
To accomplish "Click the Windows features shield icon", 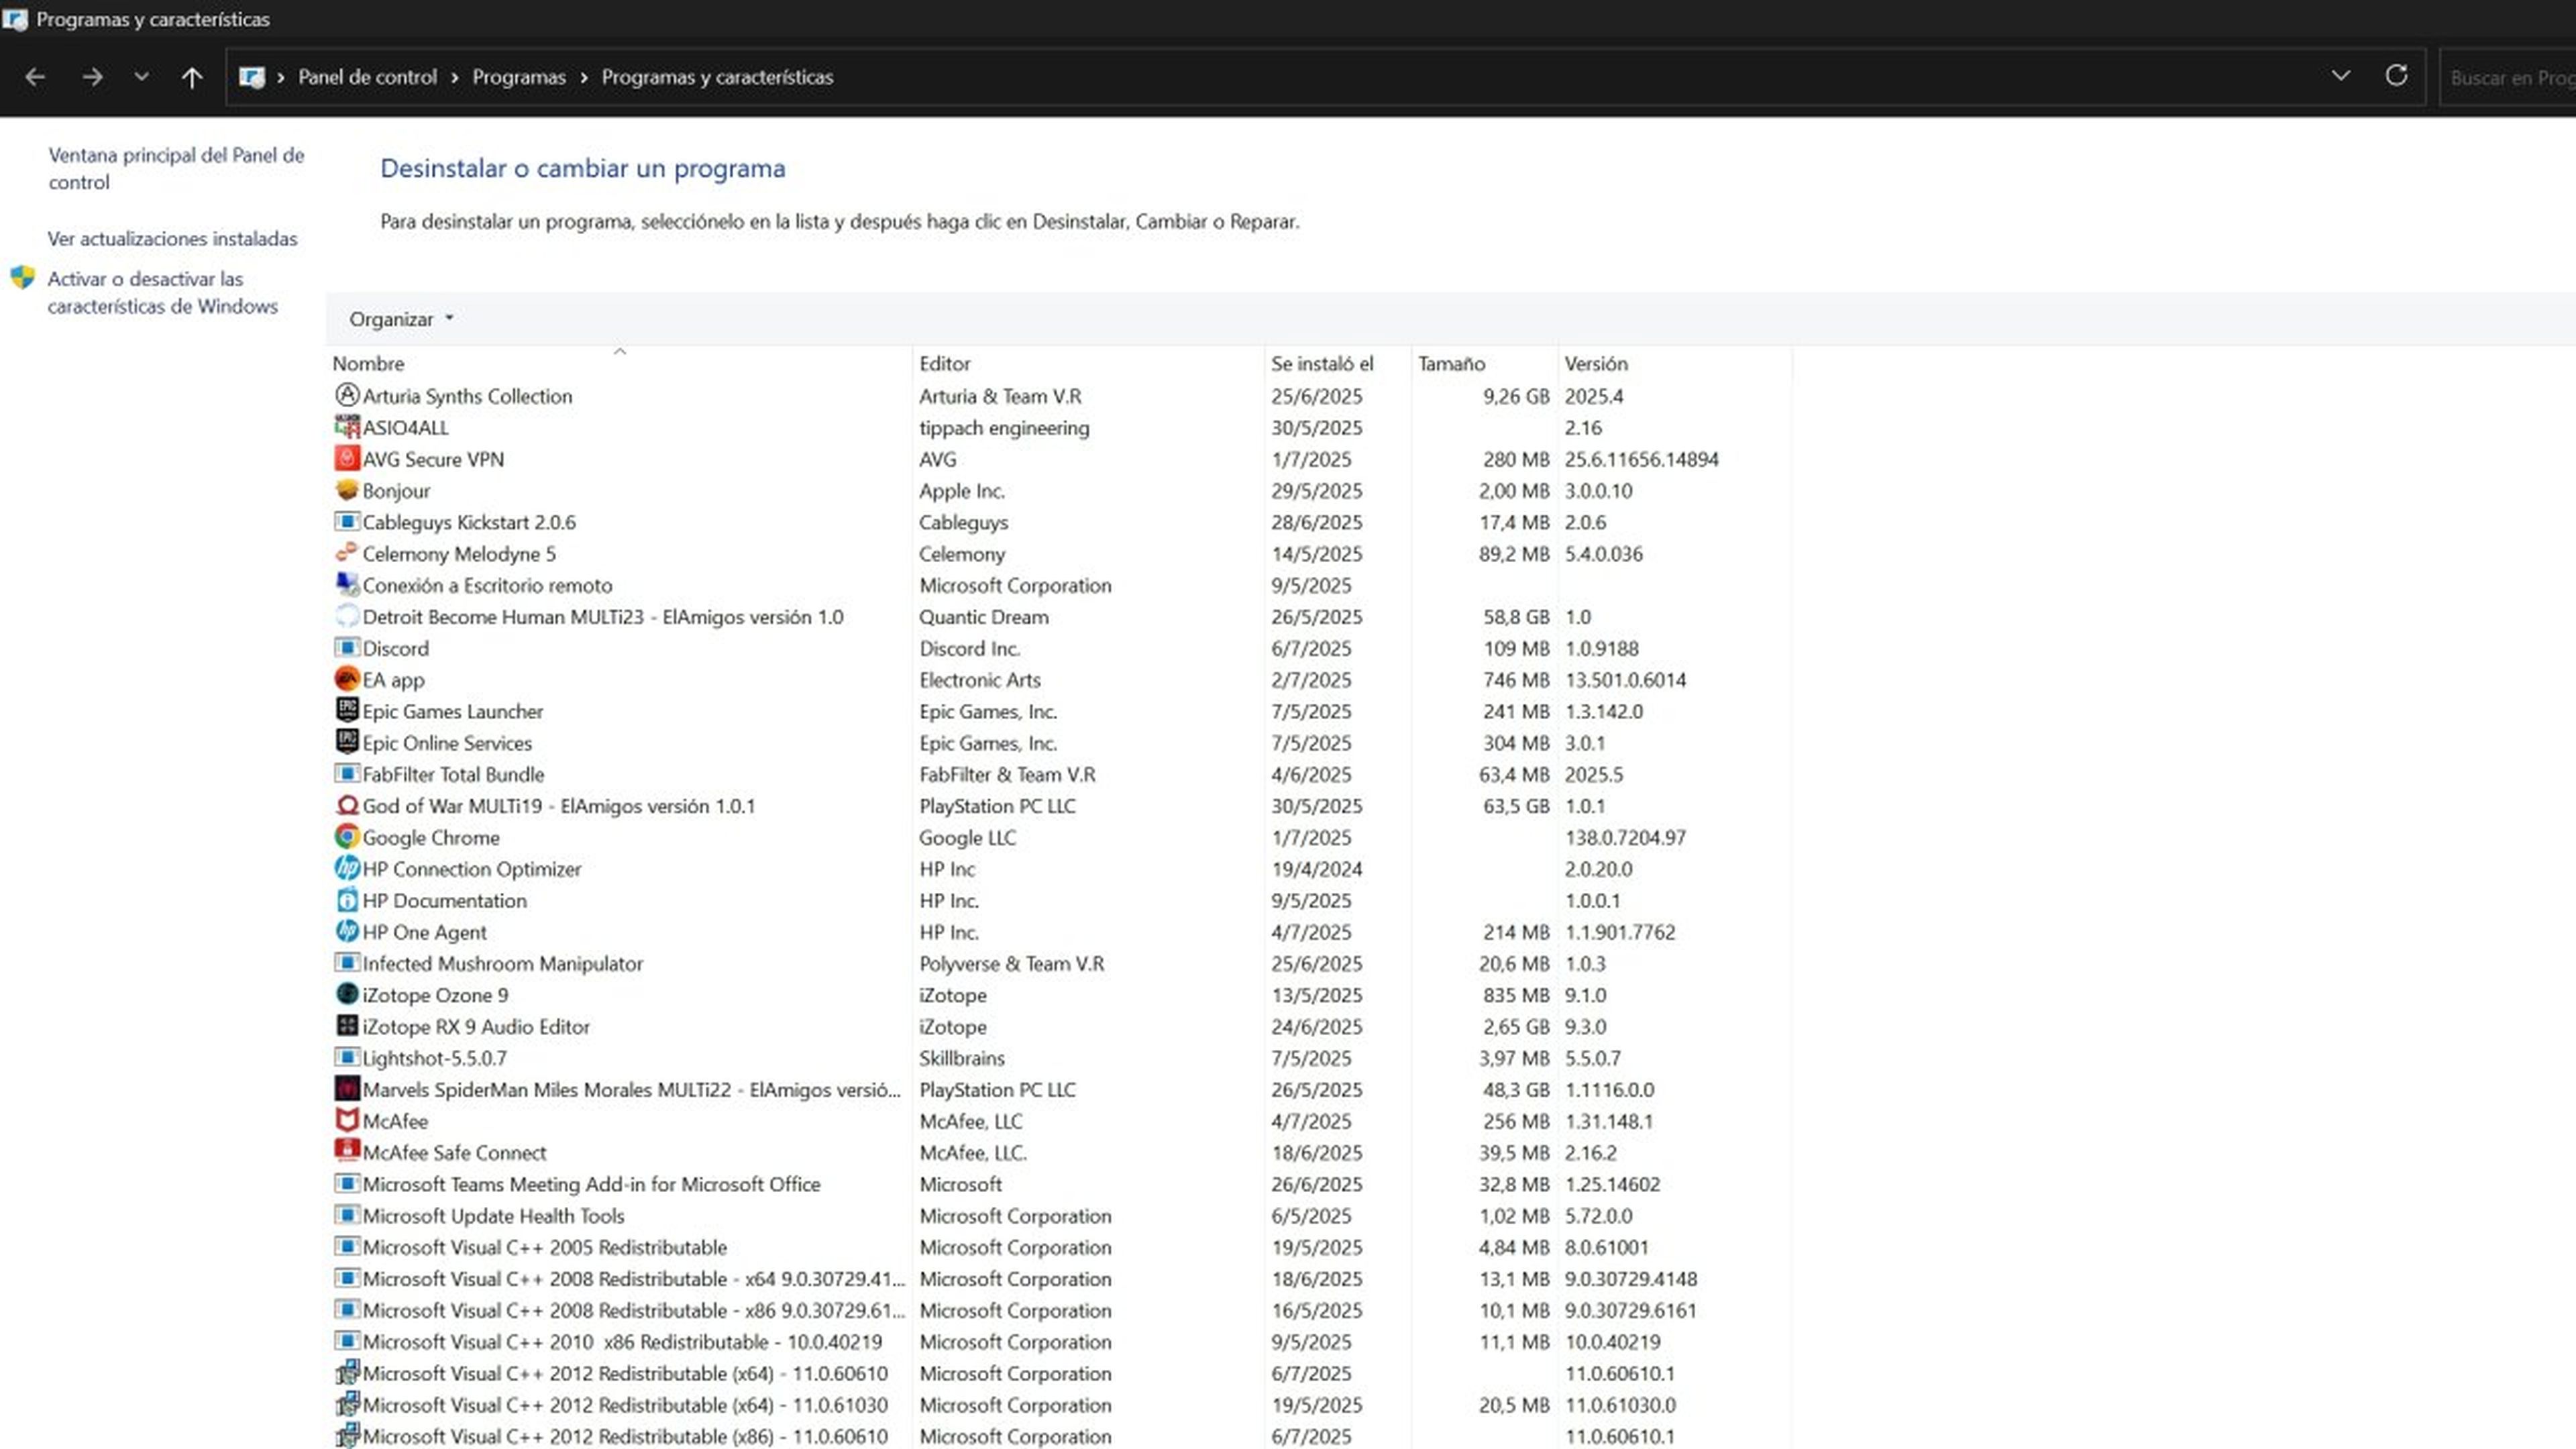I will [x=22, y=278].
